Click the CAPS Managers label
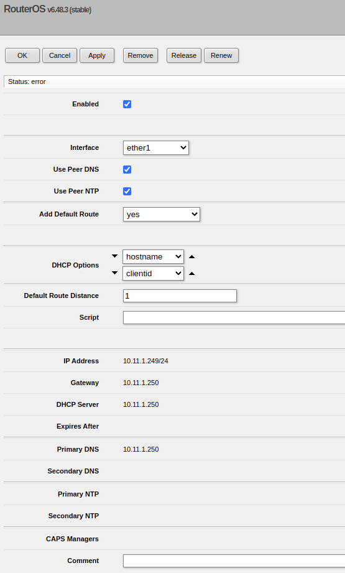This screenshot has height=573, width=345. pyautogui.click(x=72, y=539)
